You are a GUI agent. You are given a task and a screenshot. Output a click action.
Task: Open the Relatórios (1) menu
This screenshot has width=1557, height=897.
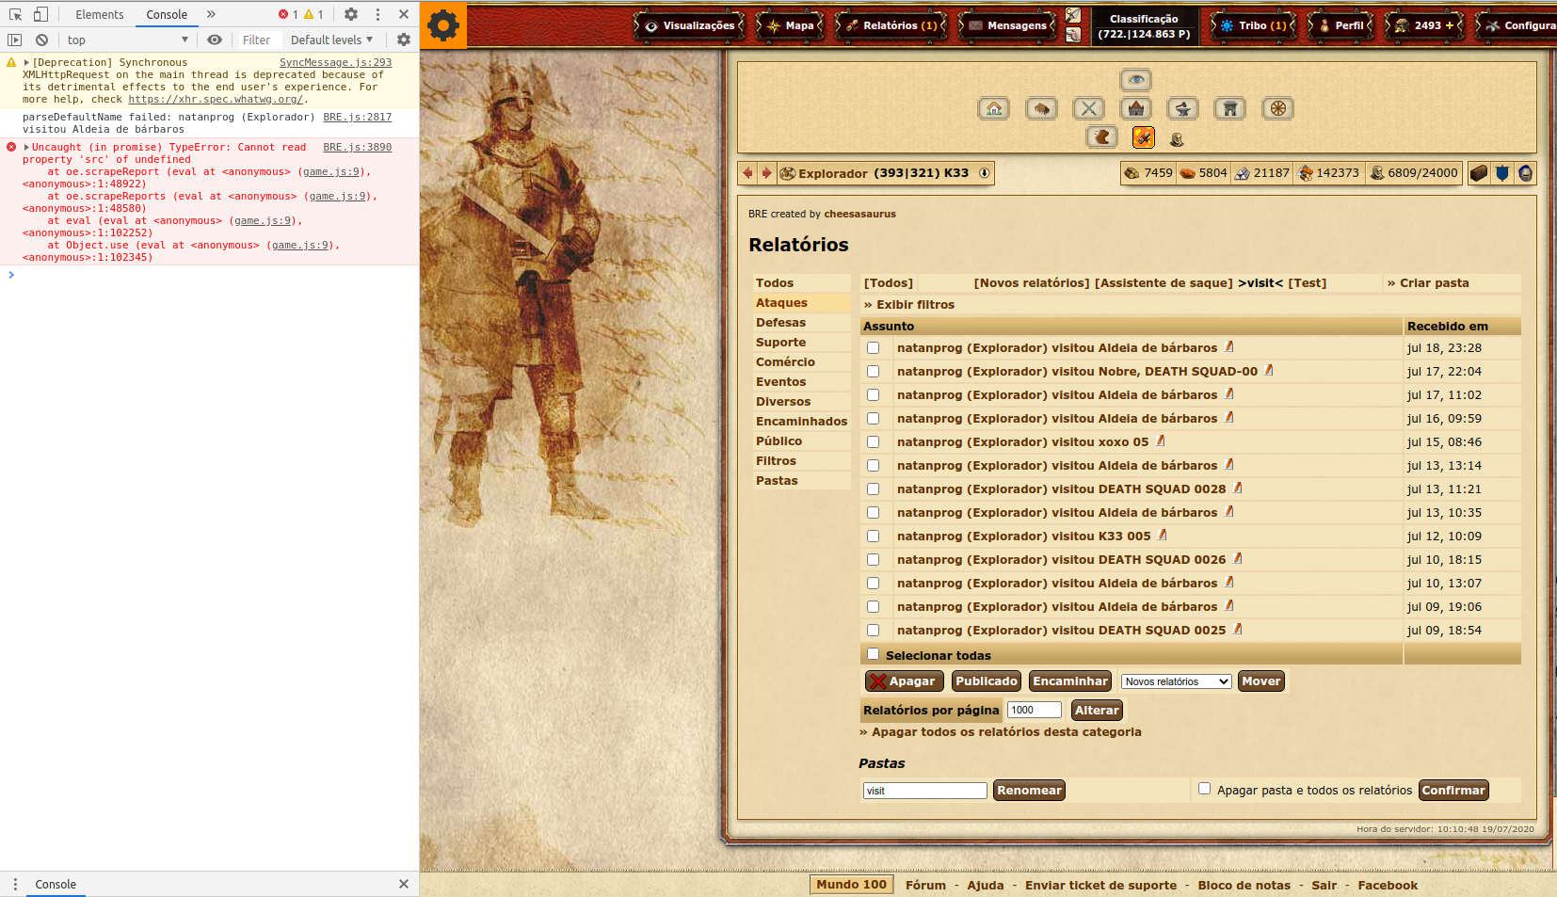891,25
